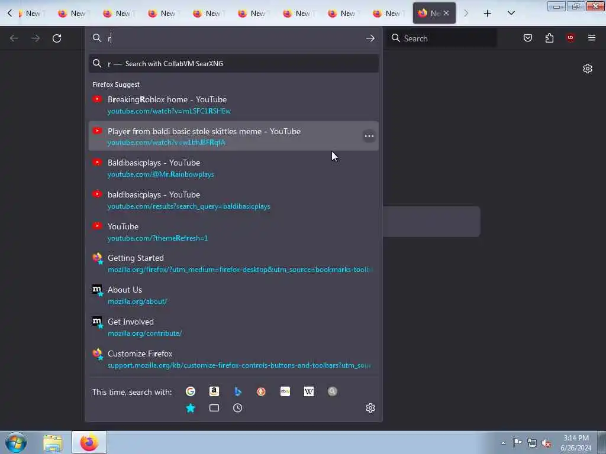This screenshot has width=606, height=454.
Task: Click Firefox taskbar button
Action: coord(89,442)
